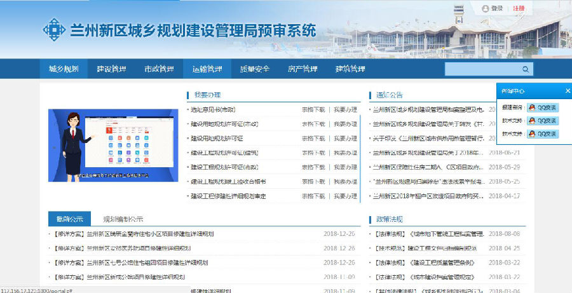Click the search magnifier icon
The width and height of the screenshot is (572, 293).
(526, 69)
